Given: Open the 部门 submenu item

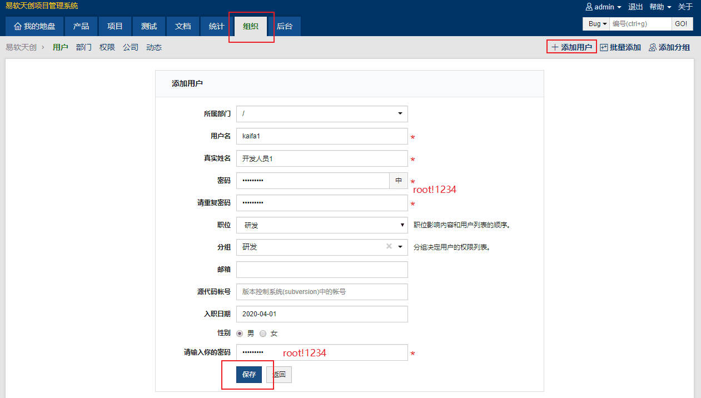Looking at the screenshot, I should (84, 47).
